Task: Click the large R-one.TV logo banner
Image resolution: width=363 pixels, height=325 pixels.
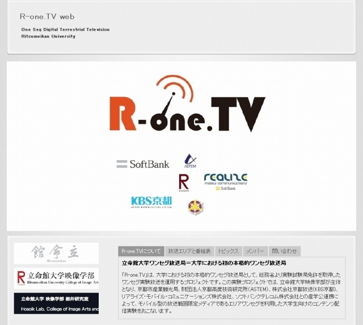Action: [187, 104]
